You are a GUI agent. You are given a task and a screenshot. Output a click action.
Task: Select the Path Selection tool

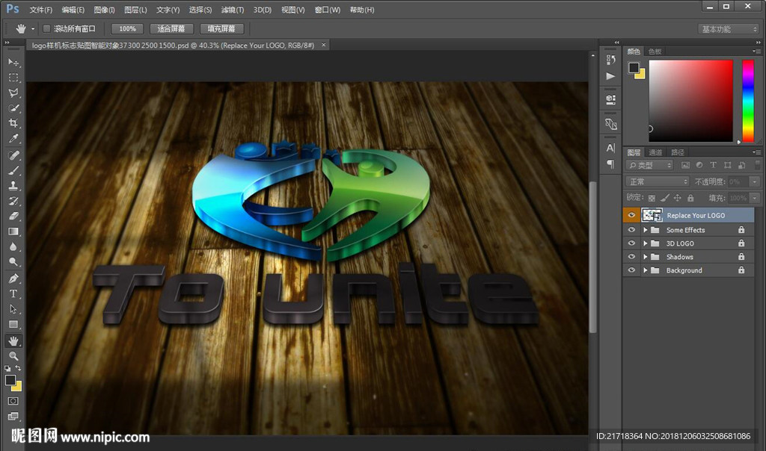(13, 309)
